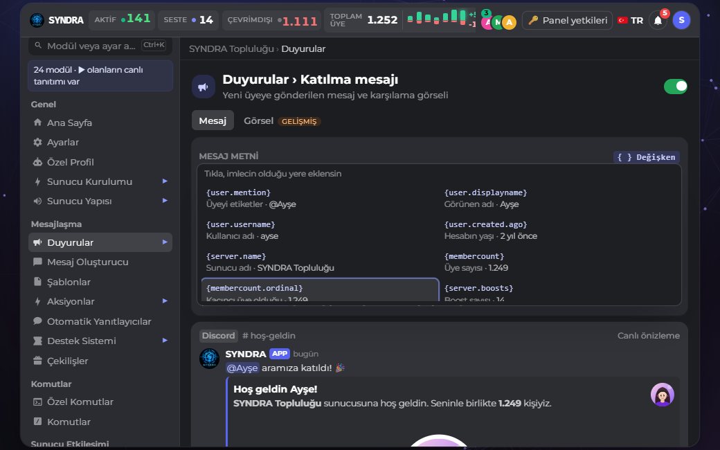The width and height of the screenshot is (720, 450).
Task: Click the Discord preview label
Action: click(219, 336)
